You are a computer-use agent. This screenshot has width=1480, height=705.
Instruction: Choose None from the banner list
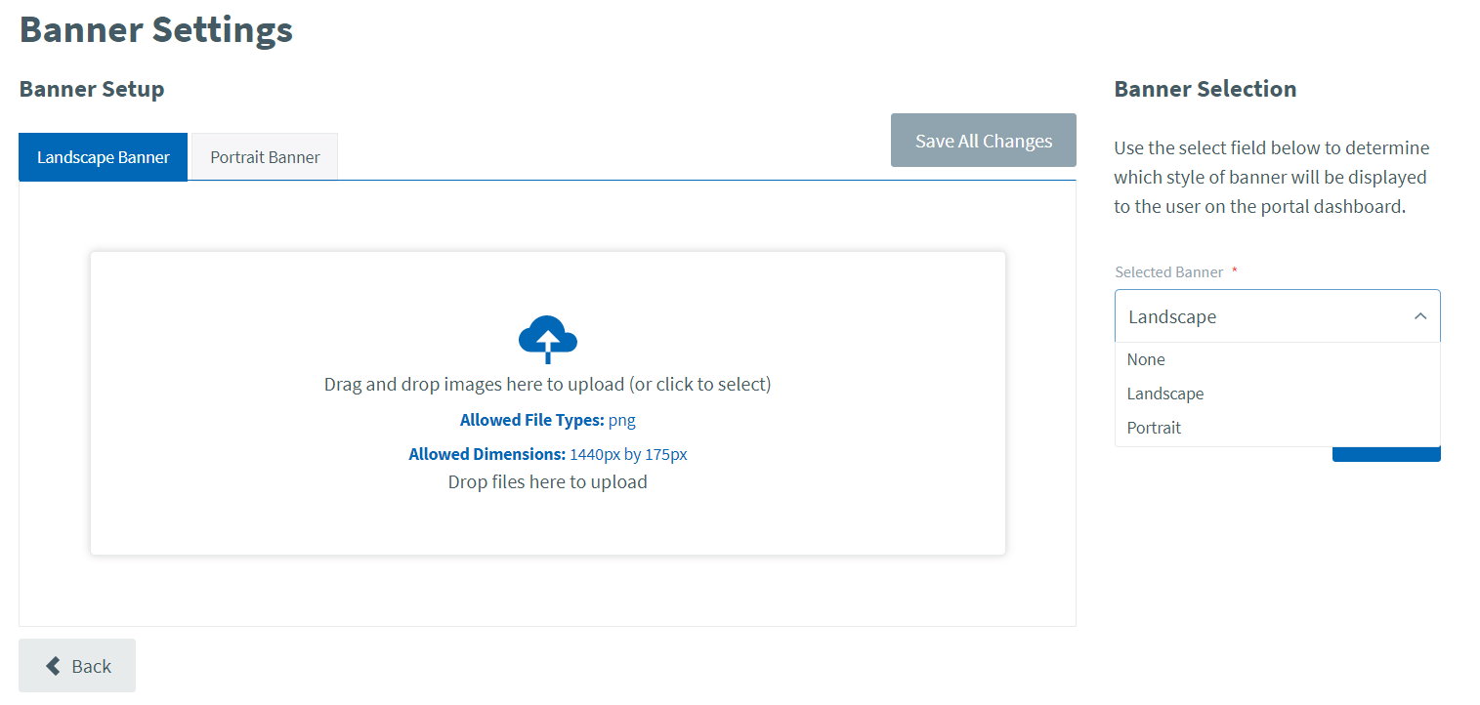tap(1146, 359)
